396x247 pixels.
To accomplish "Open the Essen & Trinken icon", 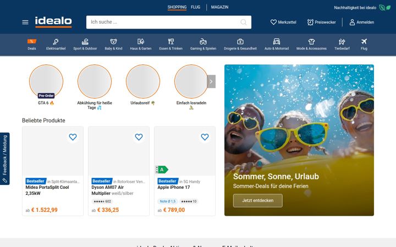I will [171, 41].
